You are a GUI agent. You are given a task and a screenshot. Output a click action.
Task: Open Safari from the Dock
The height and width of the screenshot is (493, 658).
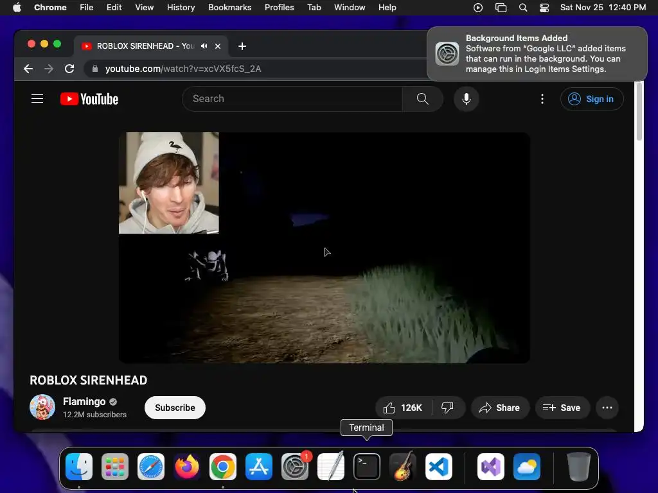click(151, 467)
